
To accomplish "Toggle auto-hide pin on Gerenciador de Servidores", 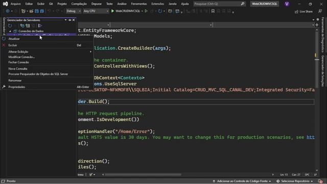I will point(69,20).
